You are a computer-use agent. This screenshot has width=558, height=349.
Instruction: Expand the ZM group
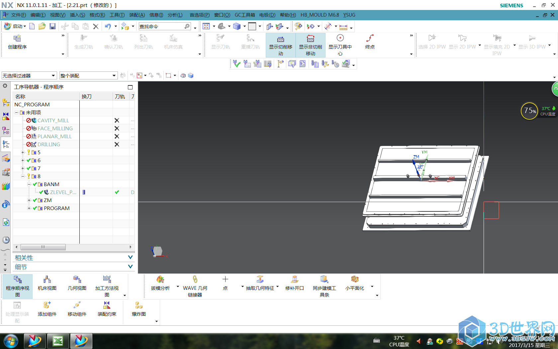[x=29, y=200]
